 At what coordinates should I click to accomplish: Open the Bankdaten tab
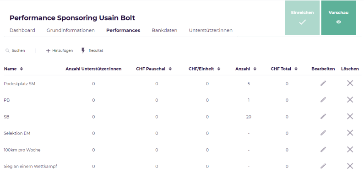pos(164,30)
